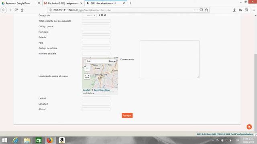The image size is (257, 144).
Task: Open Amazon from the taskbar
Action: tap(62, 140)
